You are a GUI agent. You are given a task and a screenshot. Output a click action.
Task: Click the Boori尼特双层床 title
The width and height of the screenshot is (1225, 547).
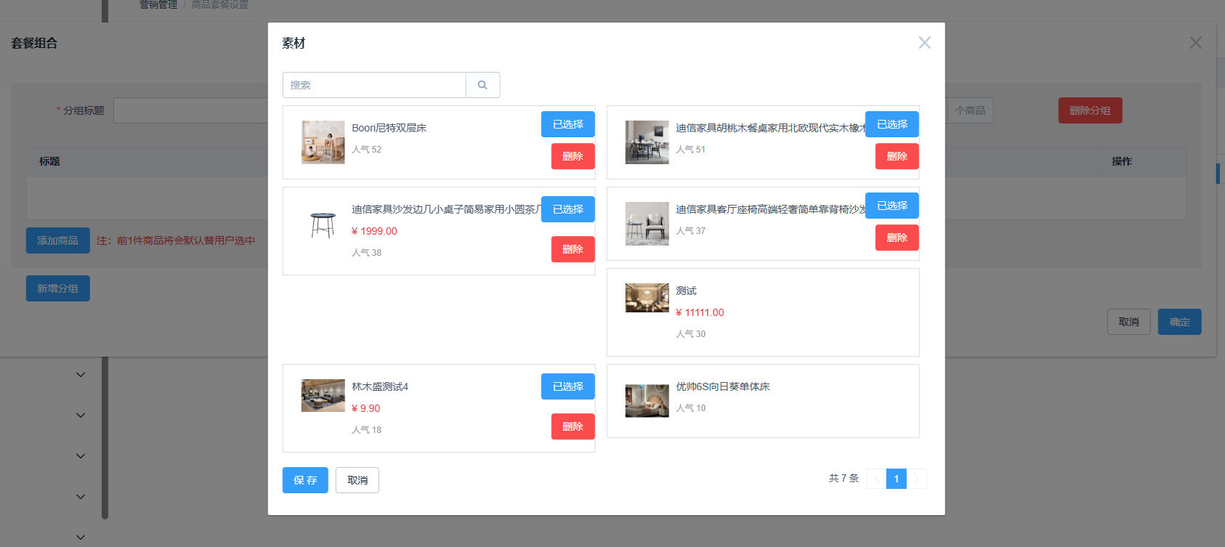(x=389, y=128)
